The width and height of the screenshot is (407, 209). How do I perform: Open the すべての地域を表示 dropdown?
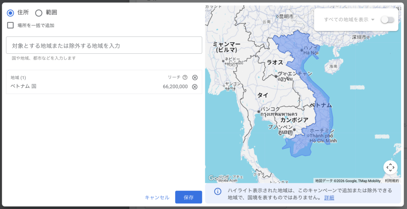pos(349,19)
